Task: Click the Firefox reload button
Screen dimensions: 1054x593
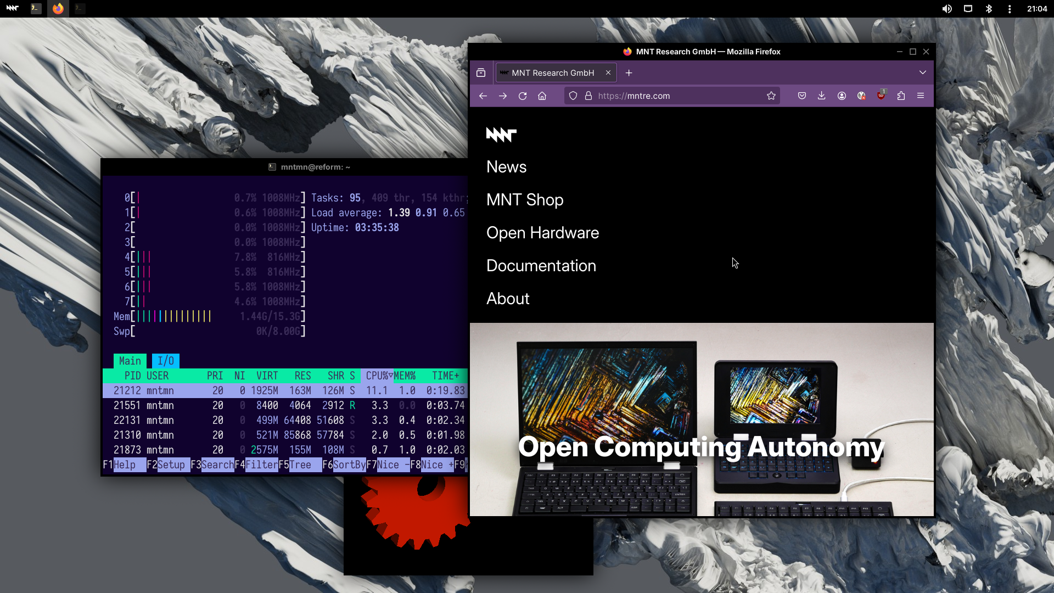Action: click(523, 96)
